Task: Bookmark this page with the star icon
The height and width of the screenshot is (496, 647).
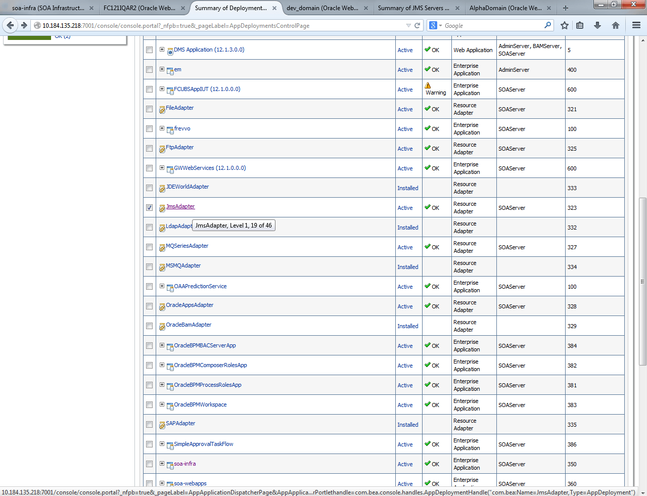Action: click(565, 25)
